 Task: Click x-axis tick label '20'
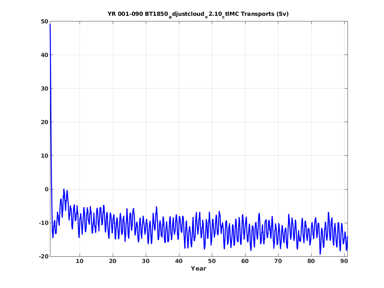click(113, 261)
